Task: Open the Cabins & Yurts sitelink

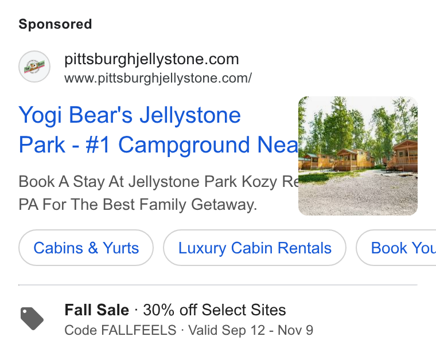Action: coord(86,248)
